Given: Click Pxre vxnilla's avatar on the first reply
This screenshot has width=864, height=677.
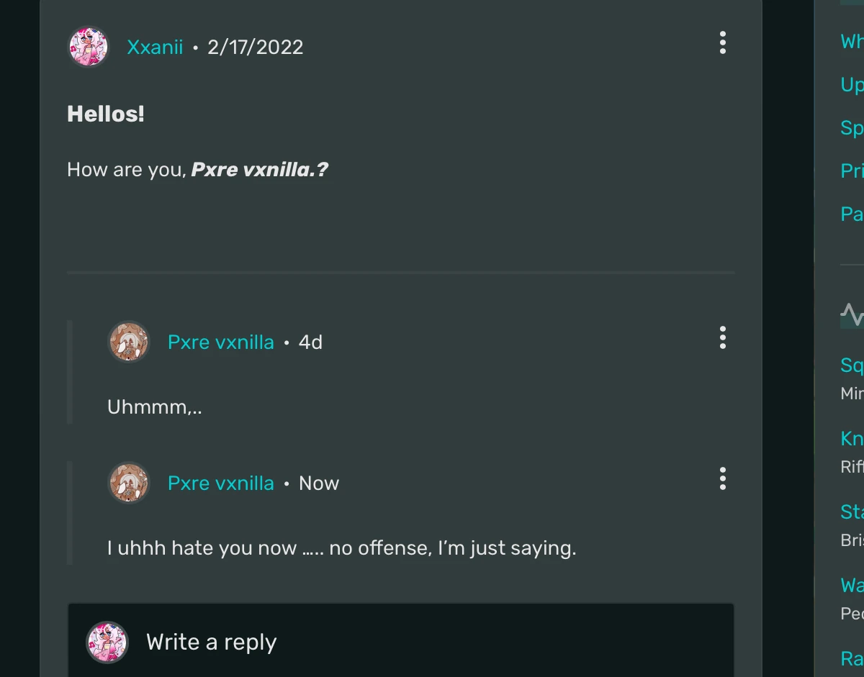Looking at the screenshot, I should (x=128, y=342).
